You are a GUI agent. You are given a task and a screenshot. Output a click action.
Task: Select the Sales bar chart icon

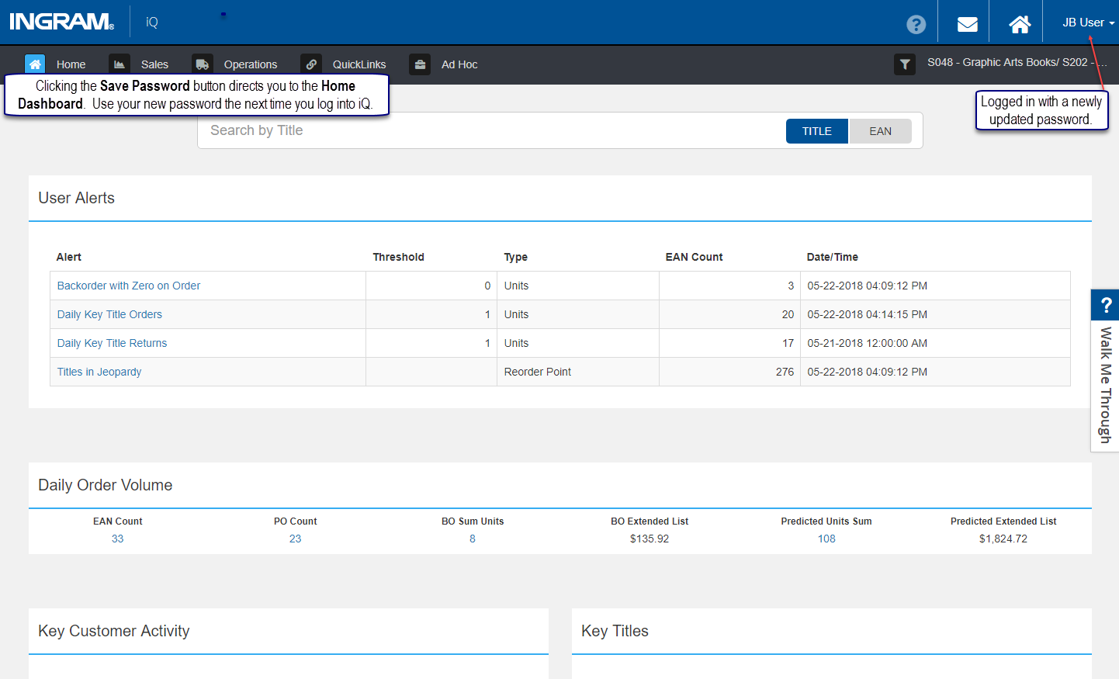point(119,64)
